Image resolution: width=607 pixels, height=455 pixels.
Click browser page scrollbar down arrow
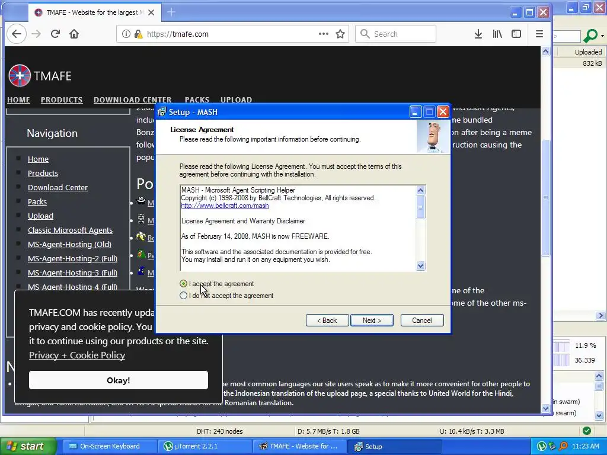pos(546,408)
